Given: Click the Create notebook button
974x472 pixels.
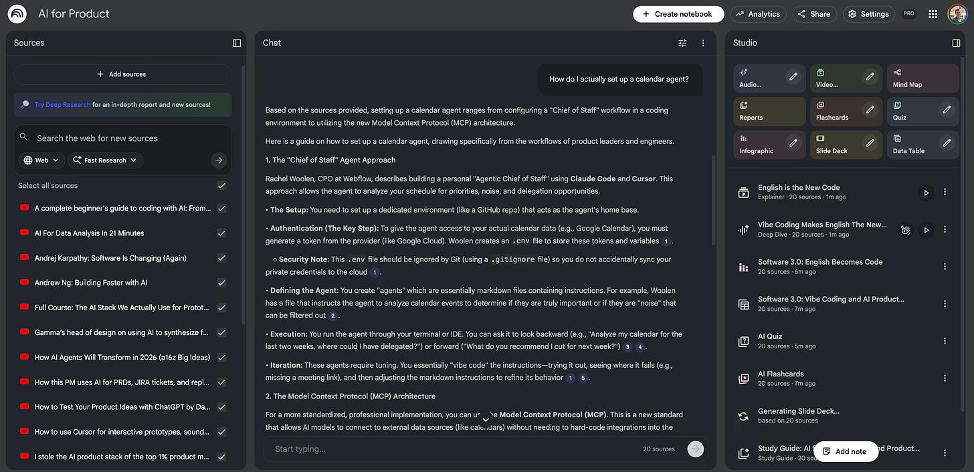Looking at the screenshot, I should coord(678,13).
